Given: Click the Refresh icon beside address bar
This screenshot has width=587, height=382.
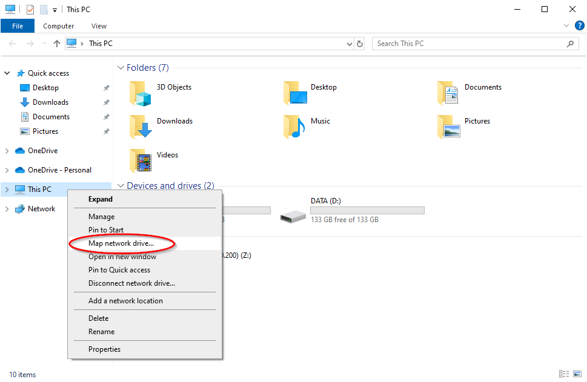Looking at the screenshot, I should pyautogui.click(x=360, y=44).
